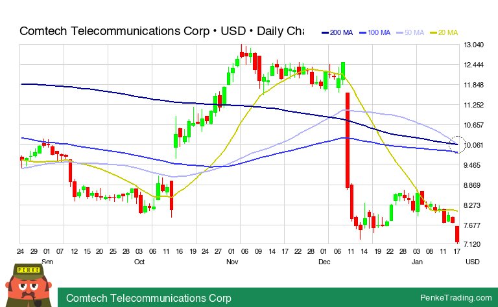Screen dimensions: 498x307
Task: Click the chart title Comtech Telecommunications Corp
Action: point(114,31)
